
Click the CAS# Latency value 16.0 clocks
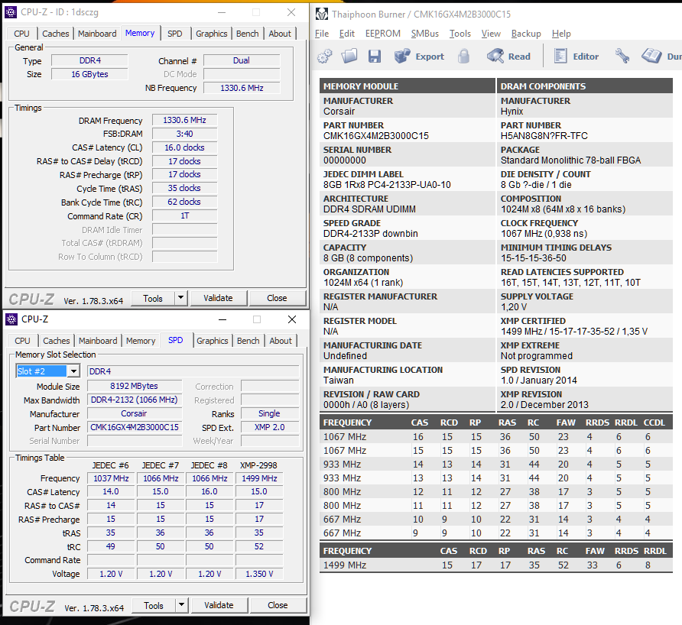tap(184, 147)
